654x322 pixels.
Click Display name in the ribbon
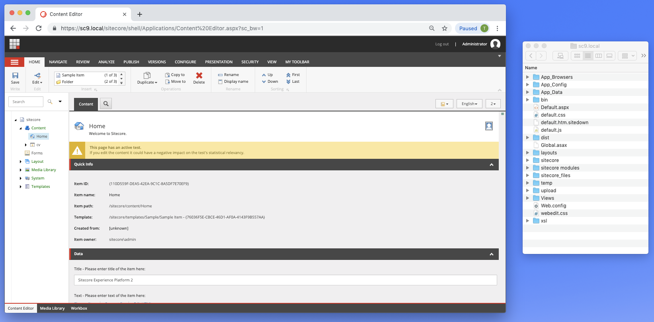click(x=233, y=82)
